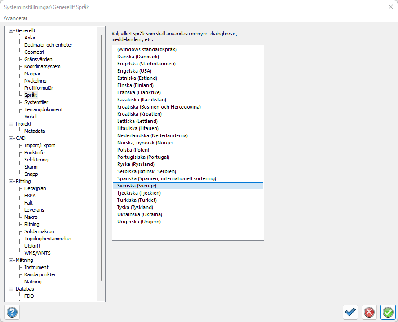Collapse the Mätning tree node
Viewport: 398px width, 322px height.
pos(11,260)
